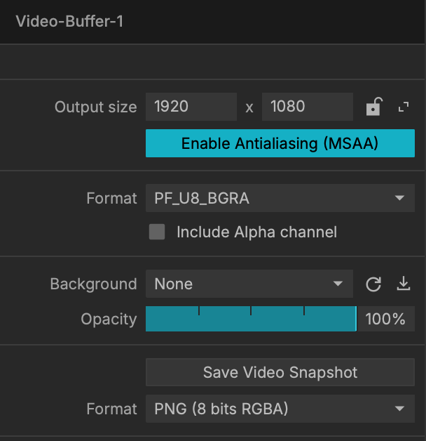Open the PF_U8_BGRA format dropdown
Viewport: 426px width, 441px height.
[x=280, y=198]
